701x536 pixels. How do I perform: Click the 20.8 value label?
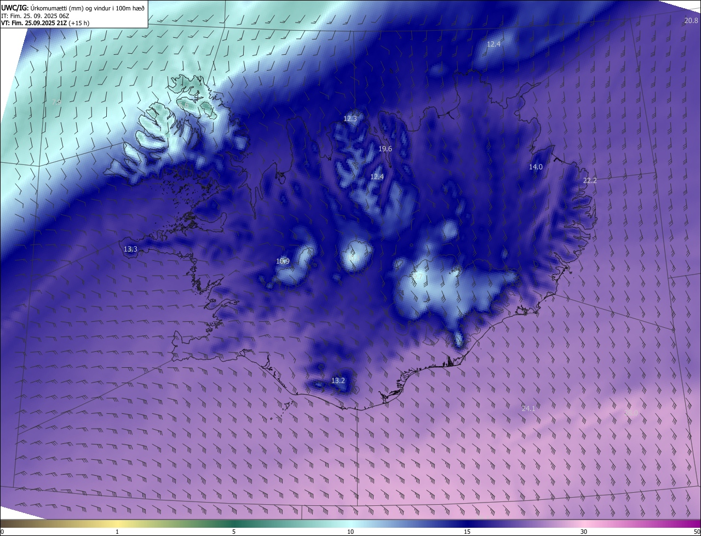click(691, 21)
